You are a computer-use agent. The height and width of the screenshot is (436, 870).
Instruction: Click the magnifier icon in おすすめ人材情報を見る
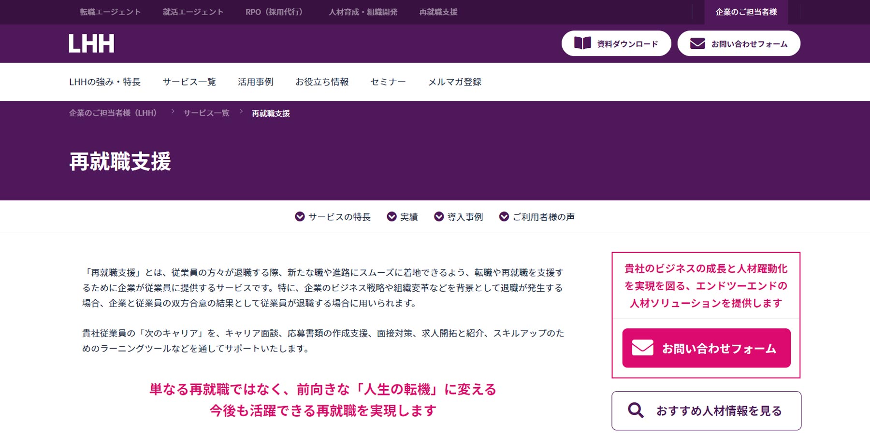click(x=636, y=410)
